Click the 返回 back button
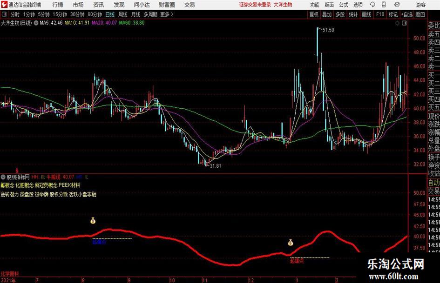The height and width of the screenshot is (283, 440). (420, 14)
